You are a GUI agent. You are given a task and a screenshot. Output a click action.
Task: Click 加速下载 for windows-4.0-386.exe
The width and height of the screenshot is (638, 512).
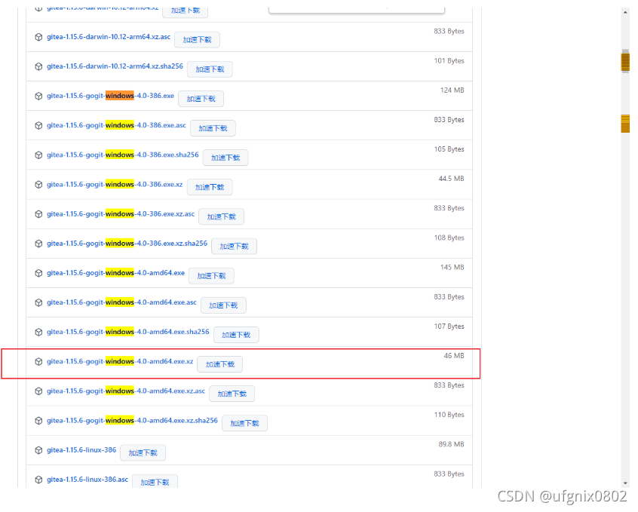pos(201,99)
